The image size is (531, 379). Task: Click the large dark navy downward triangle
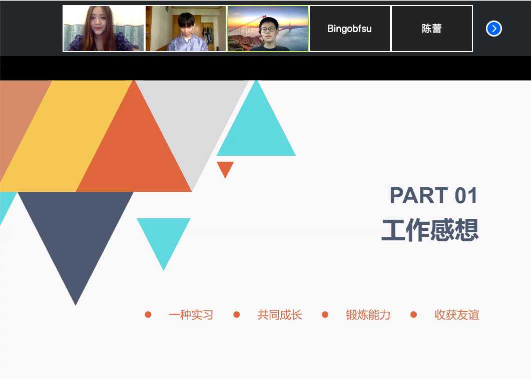click(76, 230)
